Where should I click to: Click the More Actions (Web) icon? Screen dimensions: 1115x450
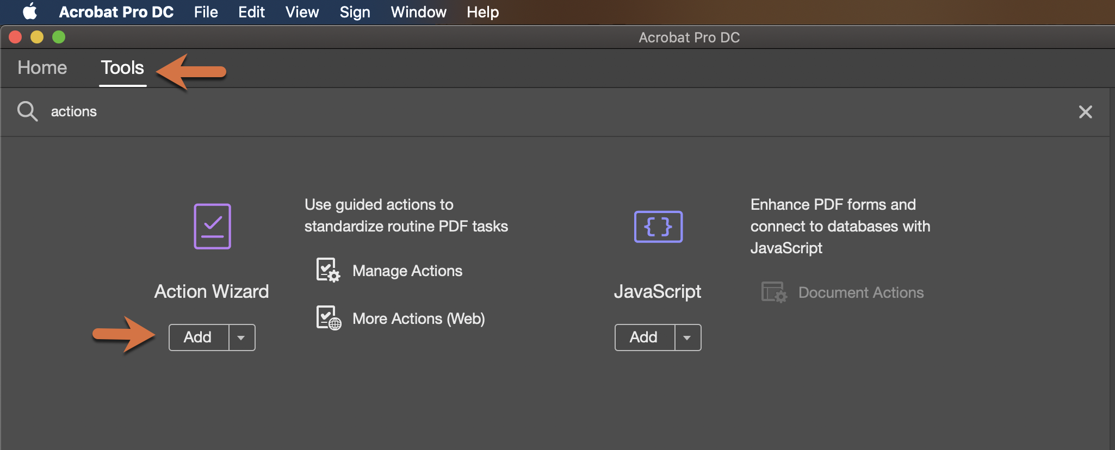tap(329, 318)
